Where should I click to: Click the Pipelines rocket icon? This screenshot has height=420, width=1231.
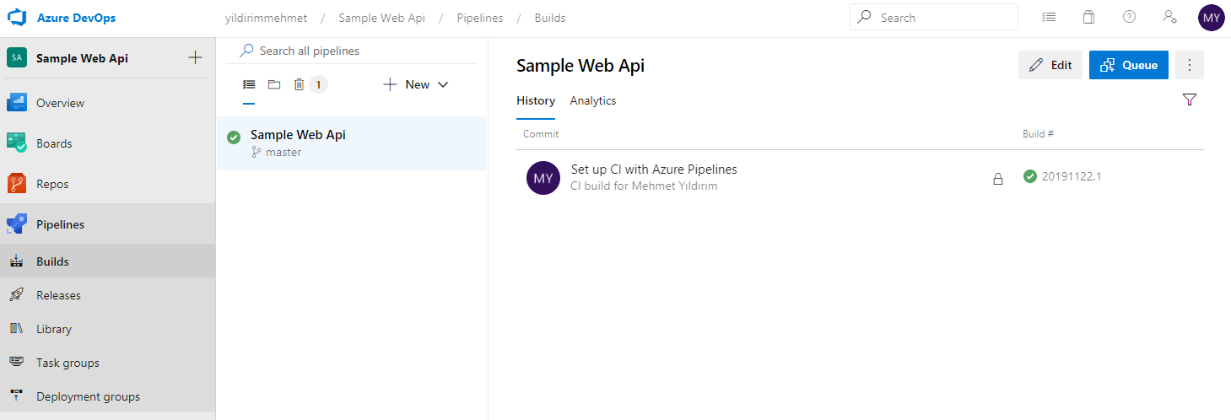click(17, 223)
